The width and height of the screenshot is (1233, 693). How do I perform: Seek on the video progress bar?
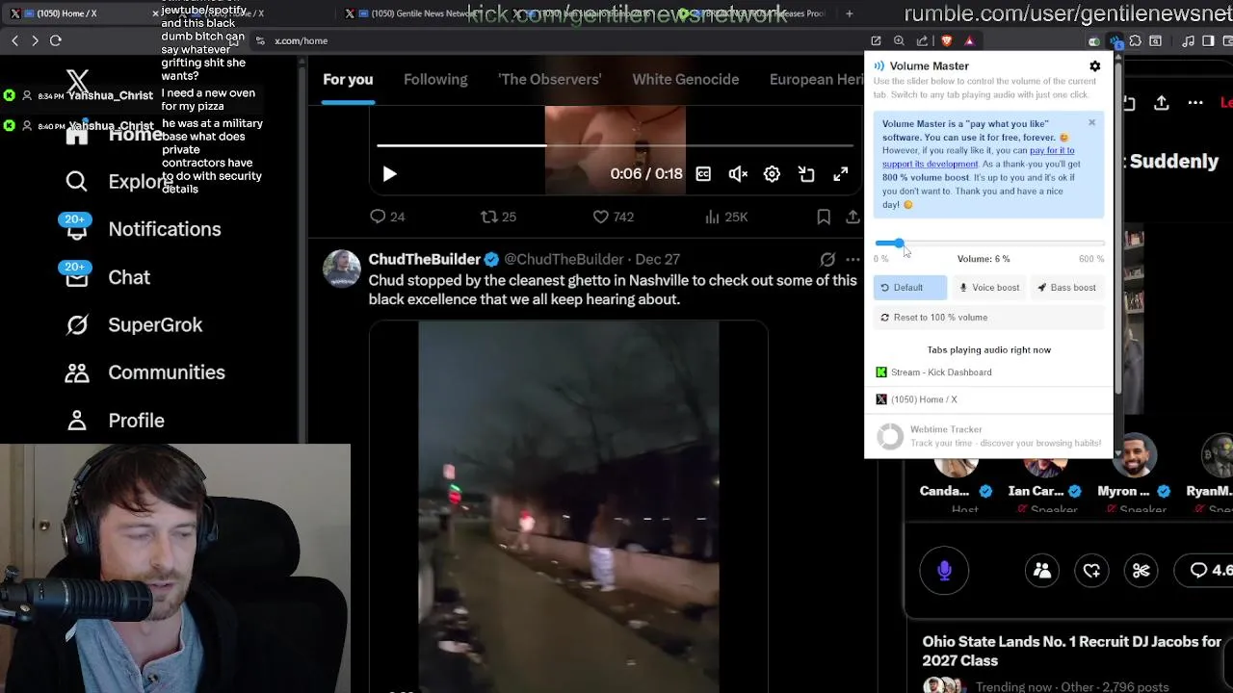coord(615,145)
